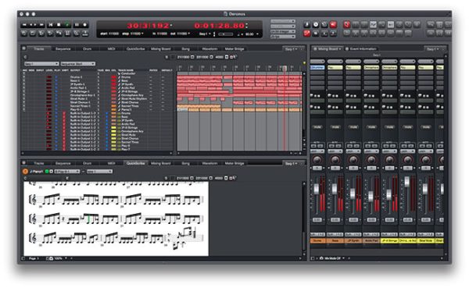Click the yellow JP-8 Strings channel label
The image size is (469, 288).
[x=389, y=240]
